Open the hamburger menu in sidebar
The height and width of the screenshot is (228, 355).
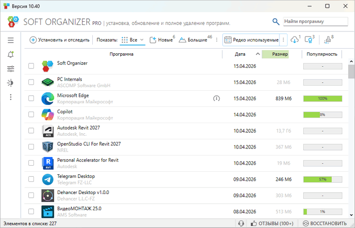coord(11,40)
